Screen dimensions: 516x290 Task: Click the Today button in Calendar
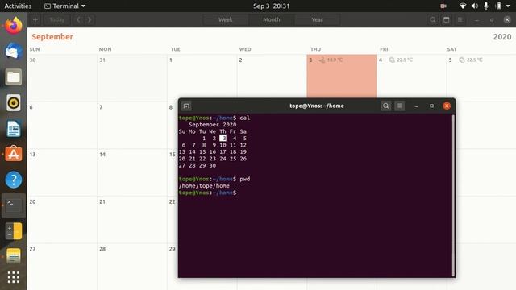[x=57, y=19]
